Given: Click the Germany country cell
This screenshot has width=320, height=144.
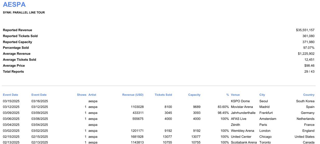Looking at the screenshot, I should click(x=308, y=113).
